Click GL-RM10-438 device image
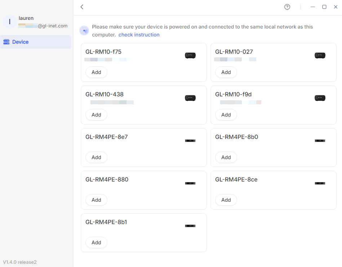The height and width of the screenshot is (267, 342). 190,98
